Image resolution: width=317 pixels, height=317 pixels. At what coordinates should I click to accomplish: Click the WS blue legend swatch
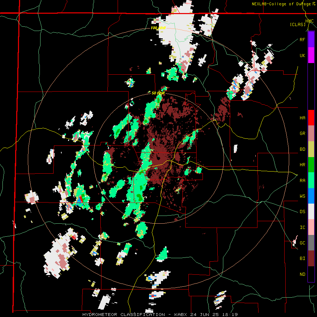(311, 196)
